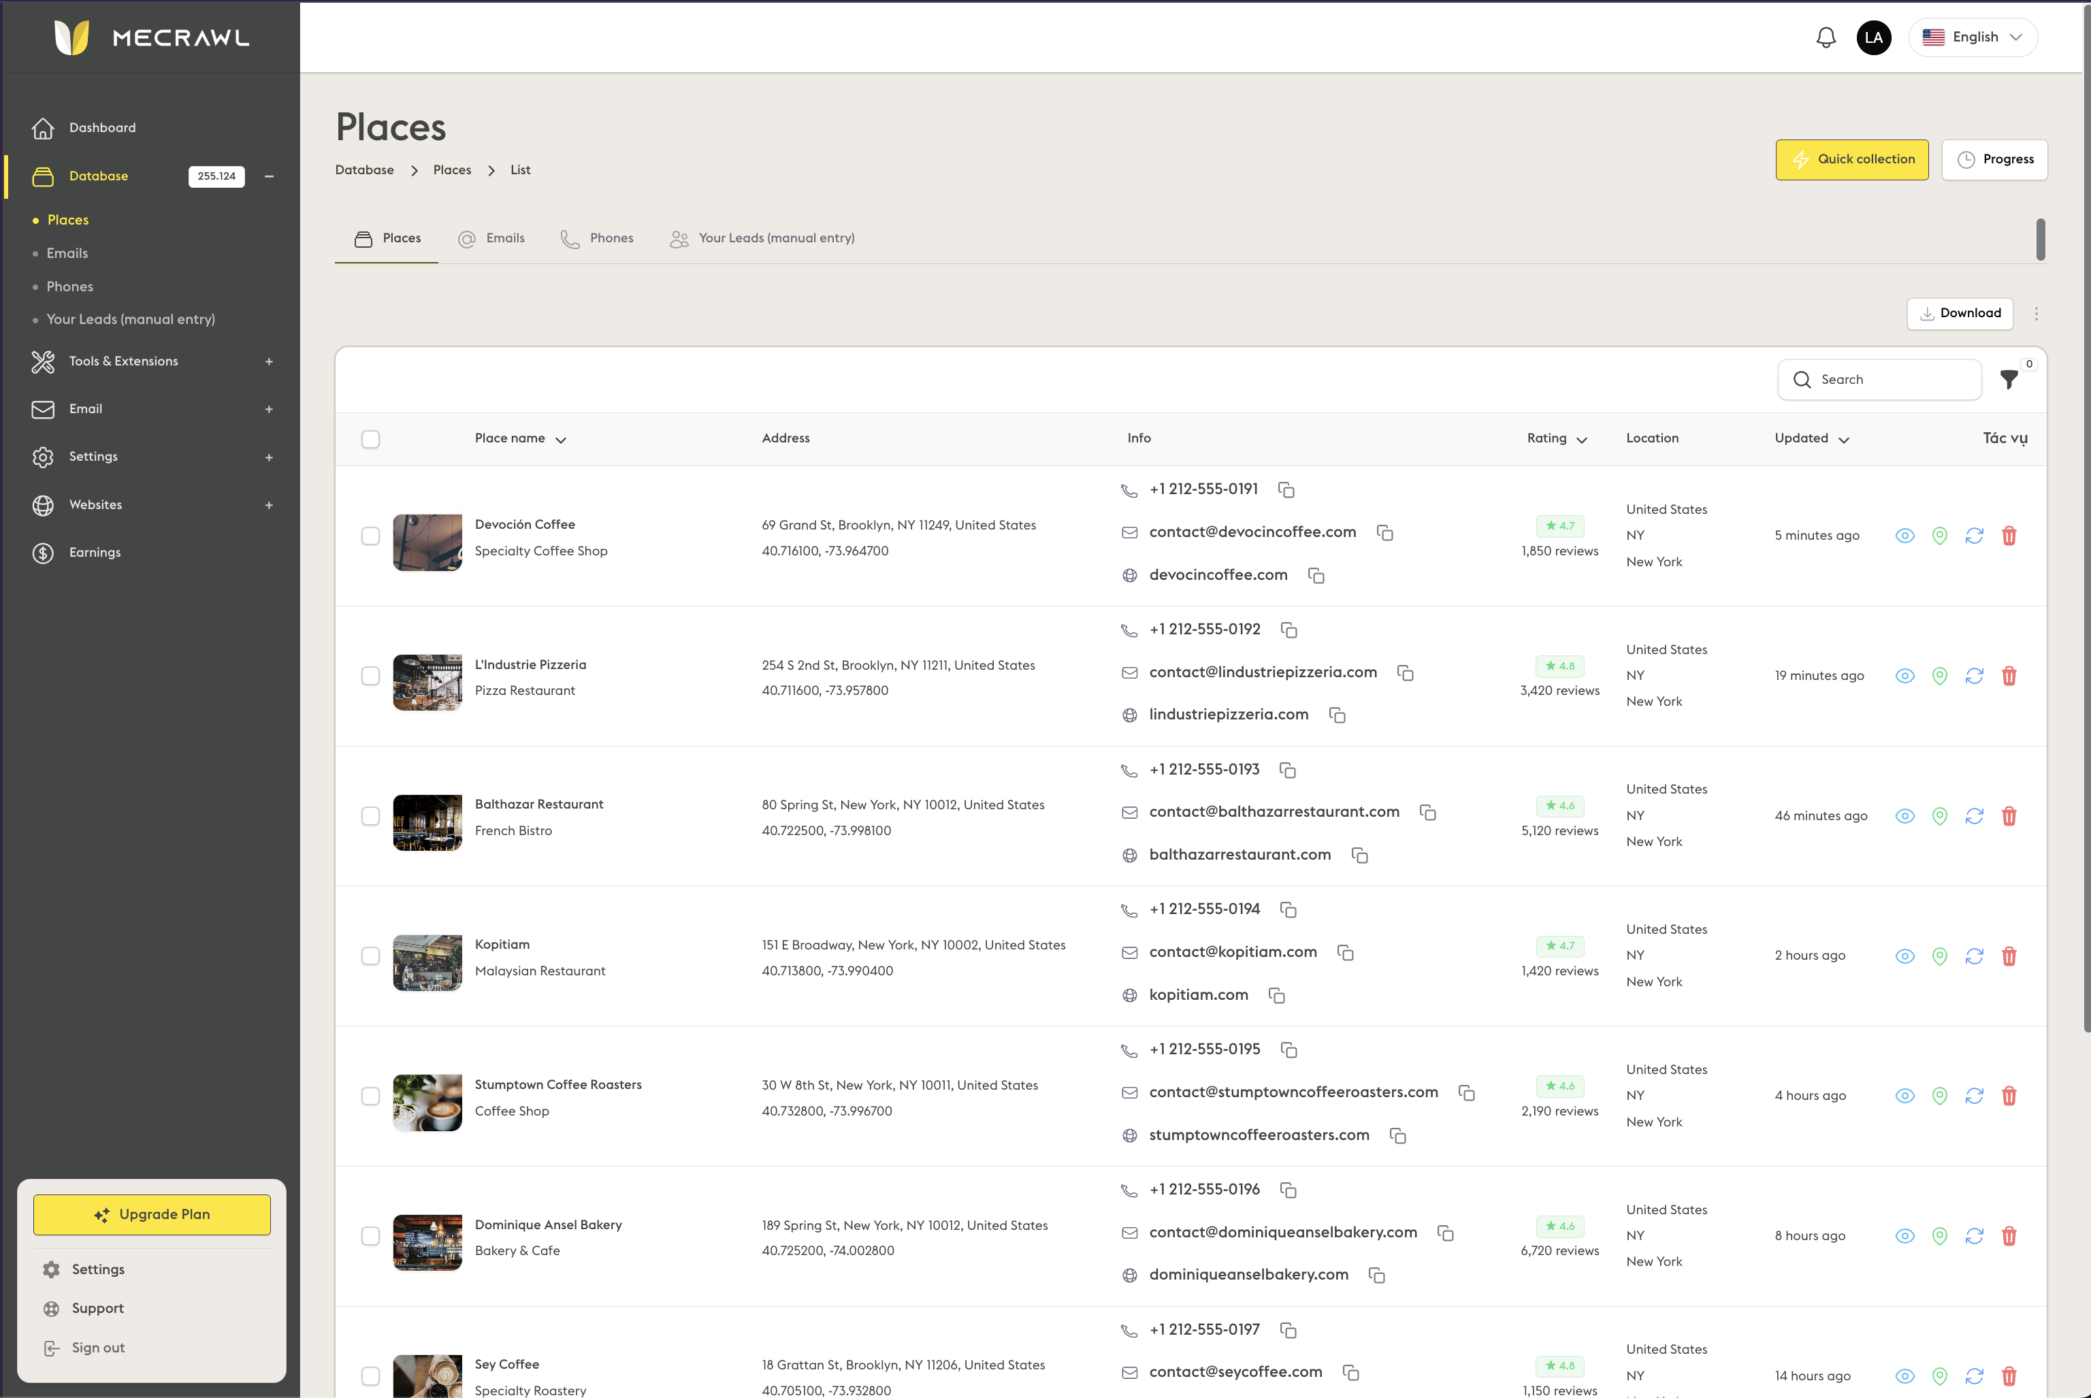2091x1398 pixels.
Task: Expand Tools & Extensions section
Action: [x=268, y=362]
